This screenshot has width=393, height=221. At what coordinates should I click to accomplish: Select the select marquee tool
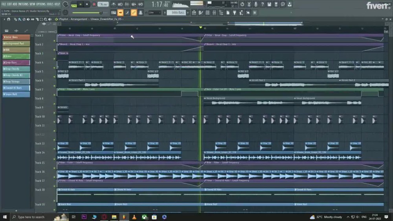[41, 19]
